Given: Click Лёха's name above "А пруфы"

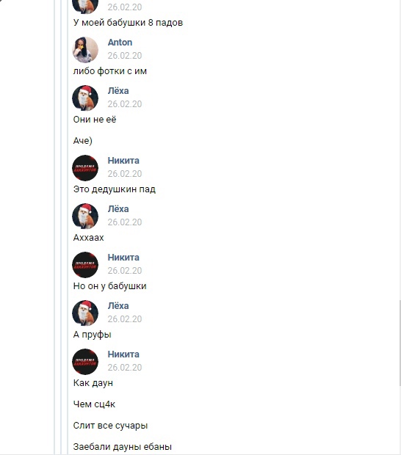Looking at the screenshot, I should pos(118,306).
